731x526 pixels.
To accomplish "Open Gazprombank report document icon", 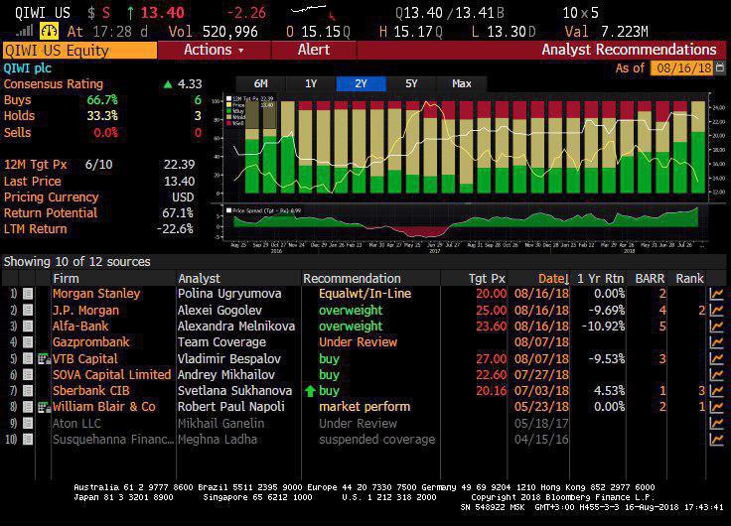I will point(28,342).
